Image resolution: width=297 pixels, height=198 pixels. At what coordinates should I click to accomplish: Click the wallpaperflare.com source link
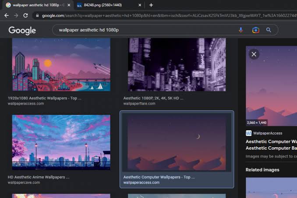(139, 104)
